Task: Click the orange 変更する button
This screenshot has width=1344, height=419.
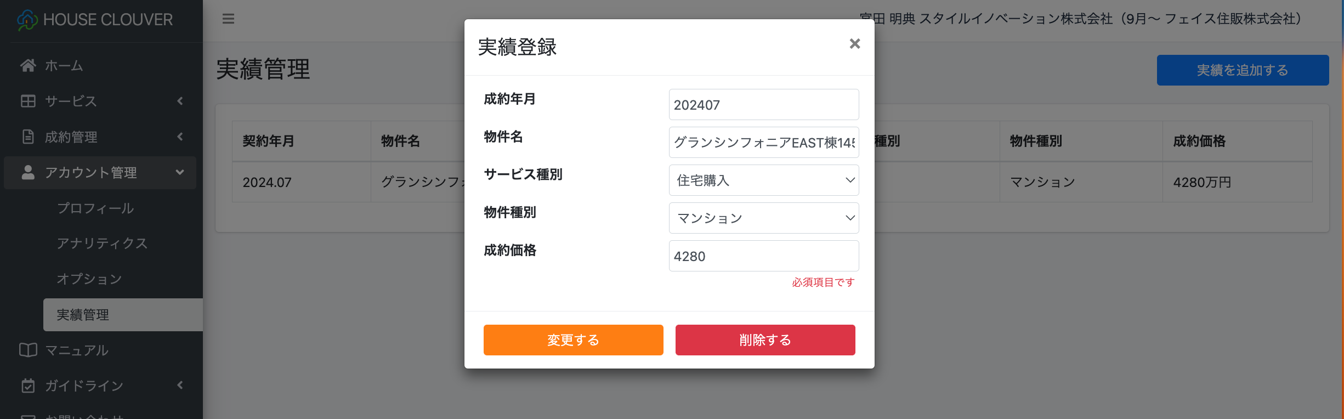Action: 573,340
